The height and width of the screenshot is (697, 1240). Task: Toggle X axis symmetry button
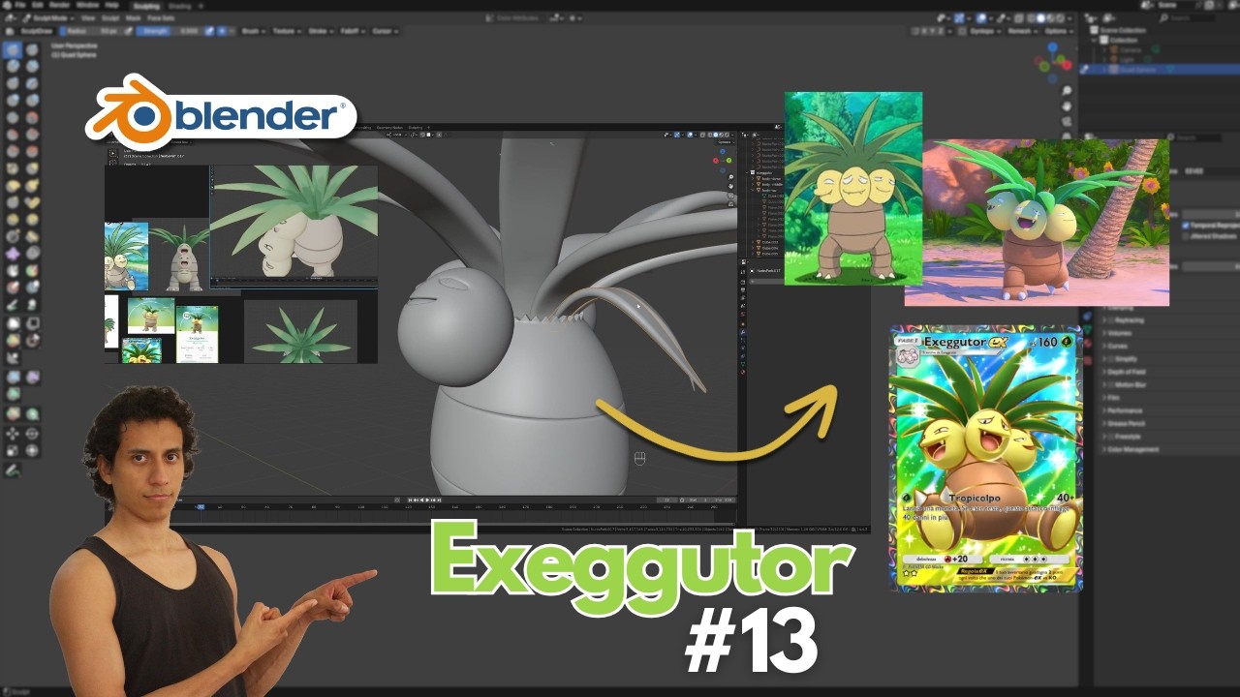click(924, 31)
